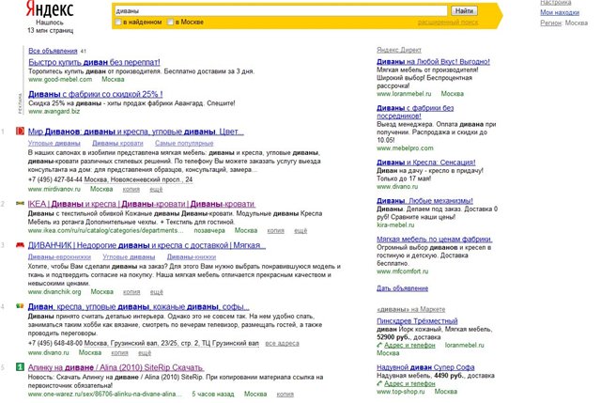
Task: Expand 'ещё' on the mirdivanov.ru result
Action: click(x=156, y=190)
